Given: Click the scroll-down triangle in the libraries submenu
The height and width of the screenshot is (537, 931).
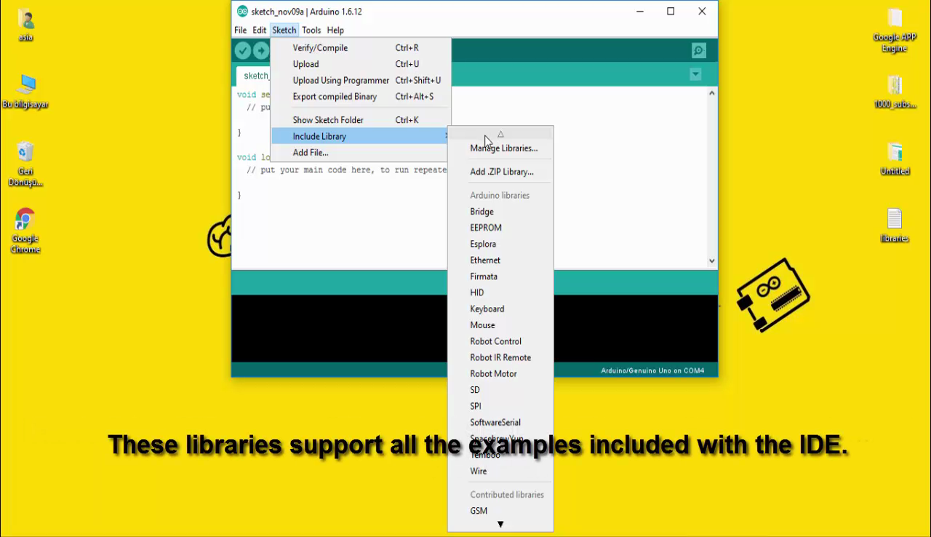Looking at the screenshot, I should point(500,523).
